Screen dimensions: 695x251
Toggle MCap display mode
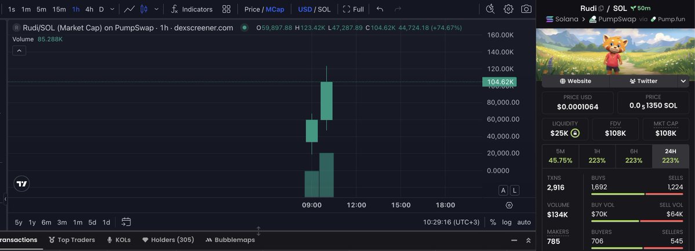(275, 9)
